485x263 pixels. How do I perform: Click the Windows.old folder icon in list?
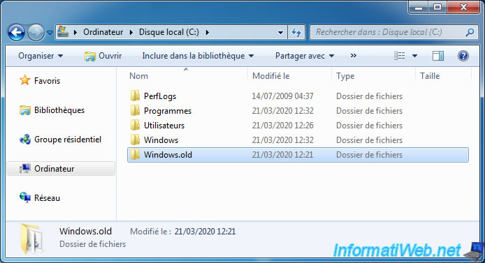click(x=135, y=154)
